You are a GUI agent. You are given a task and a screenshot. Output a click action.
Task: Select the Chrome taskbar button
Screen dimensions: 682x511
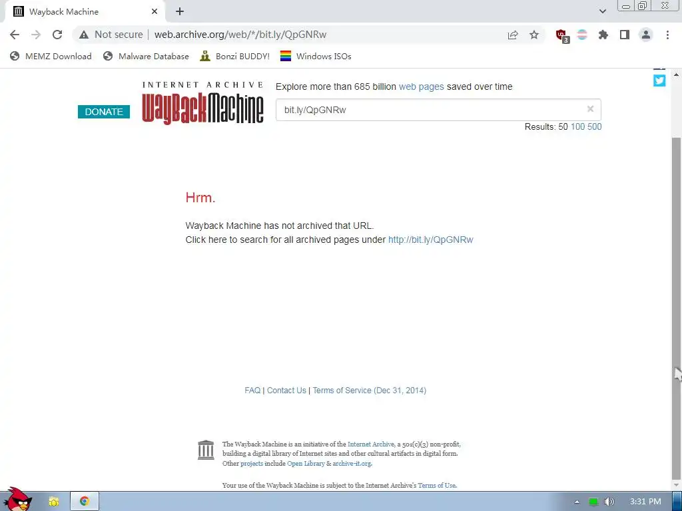85,502
